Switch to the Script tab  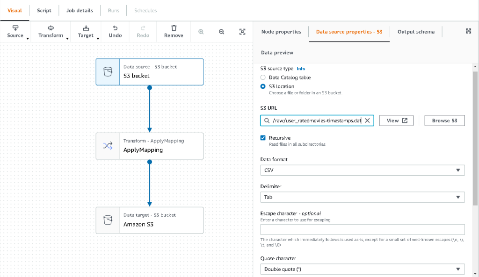tap(44, 10)
